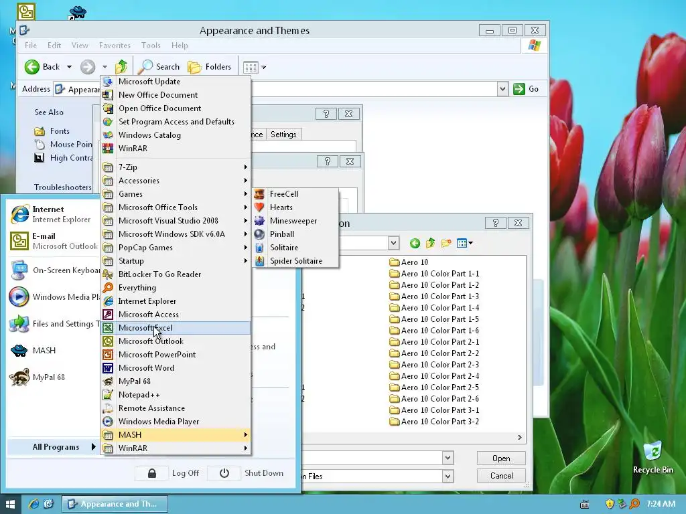Launch Microsoft Word from All Programs
This screenshot has width=686, height=514.
click(176, 368)
